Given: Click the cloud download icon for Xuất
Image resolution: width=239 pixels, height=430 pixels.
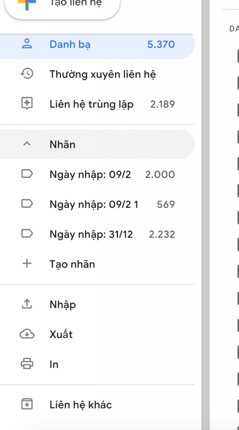Looking at the screenshot, I should pos(27,334).
